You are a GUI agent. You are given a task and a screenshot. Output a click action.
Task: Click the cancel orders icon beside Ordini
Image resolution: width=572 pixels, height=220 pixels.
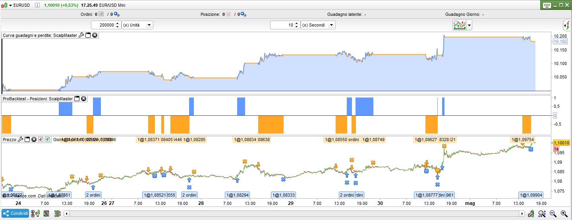click(101, 14)
